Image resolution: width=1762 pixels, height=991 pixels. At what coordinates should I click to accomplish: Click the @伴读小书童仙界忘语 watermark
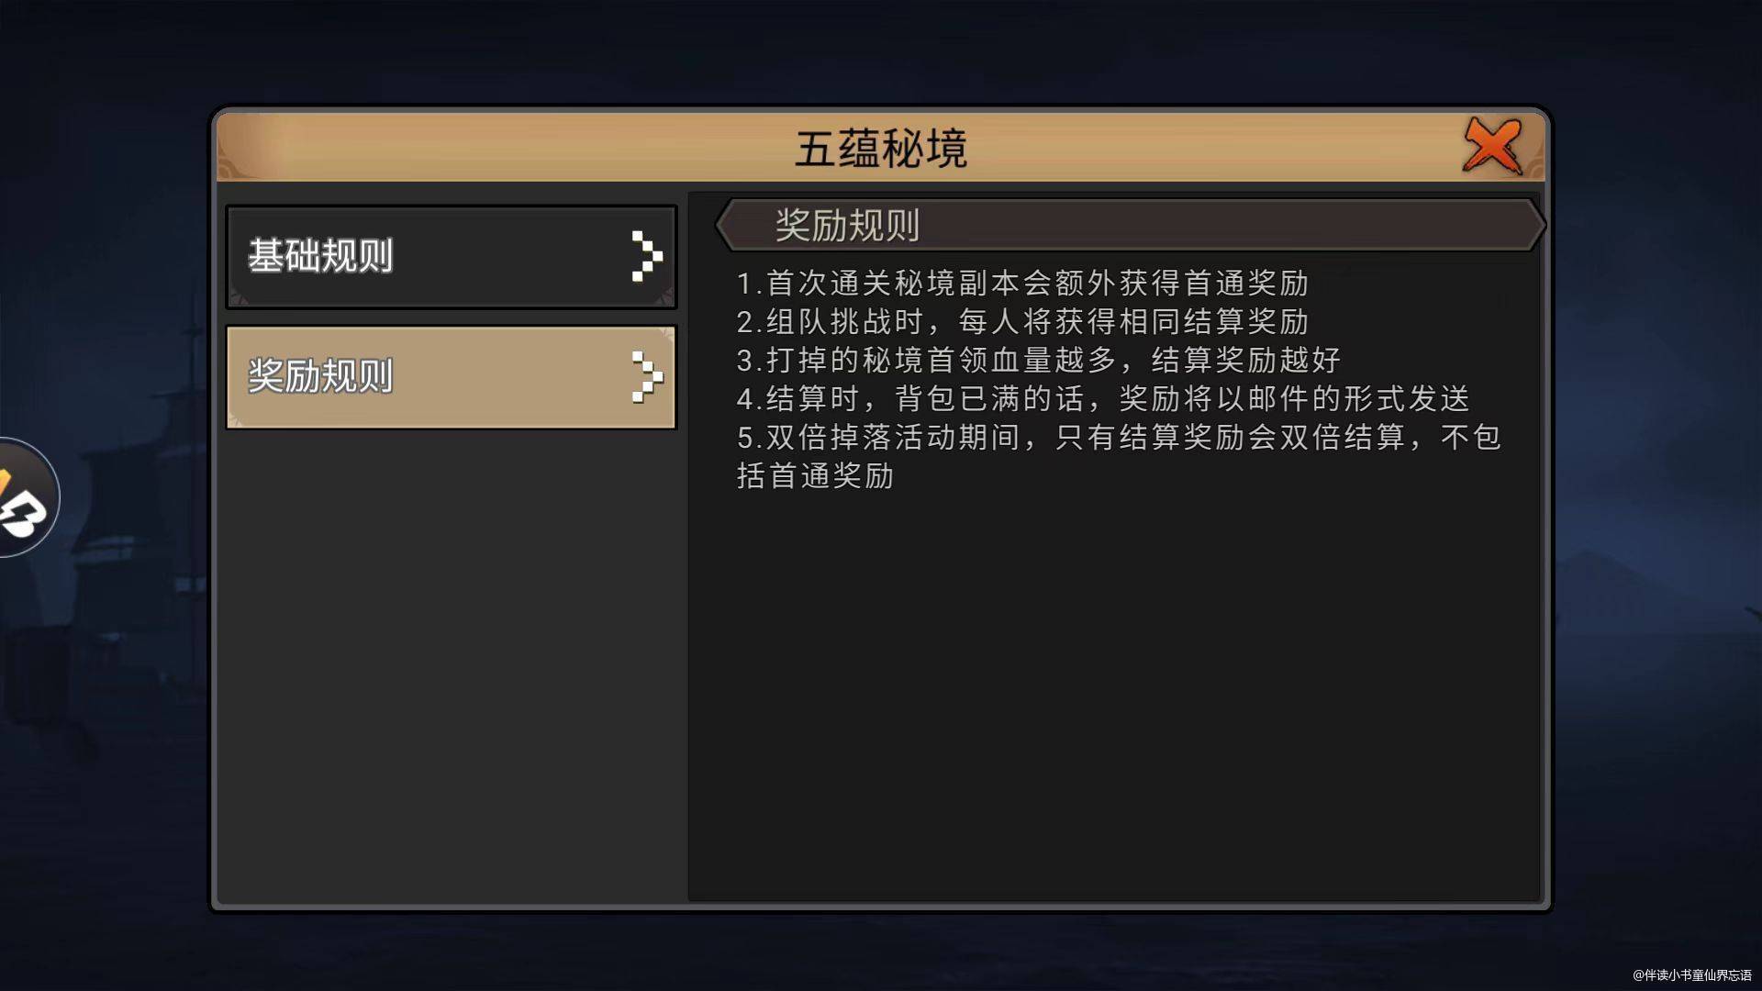point(1691,975)
